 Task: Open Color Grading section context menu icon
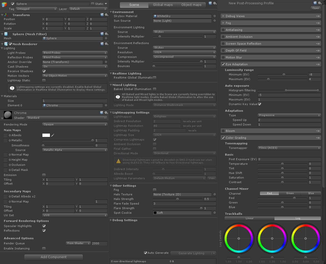[318, 138]
